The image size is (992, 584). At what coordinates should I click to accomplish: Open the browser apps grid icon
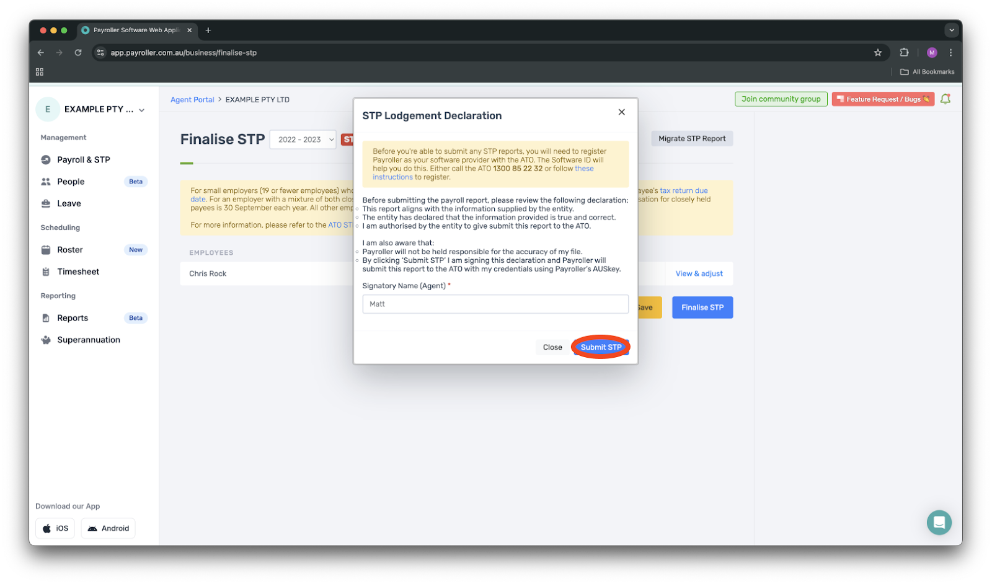(x=40, y=72)
